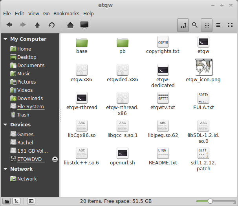Image resolution: width=238 pixels, height=206 pixels.
Task: Select the etqw launcher script
Action: 203,45
